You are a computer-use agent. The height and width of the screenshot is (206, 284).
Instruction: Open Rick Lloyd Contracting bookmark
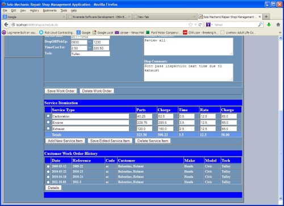click(57, 32)
